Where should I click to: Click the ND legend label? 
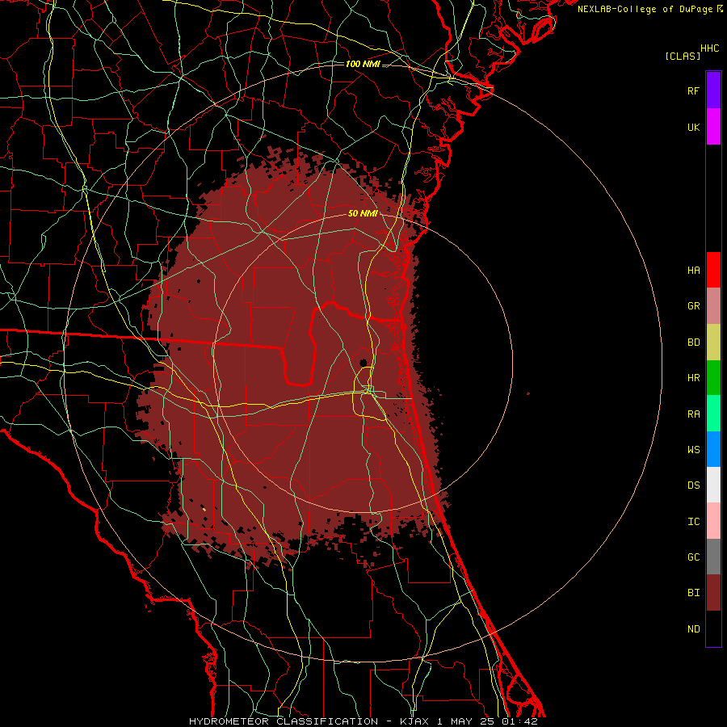693,628
